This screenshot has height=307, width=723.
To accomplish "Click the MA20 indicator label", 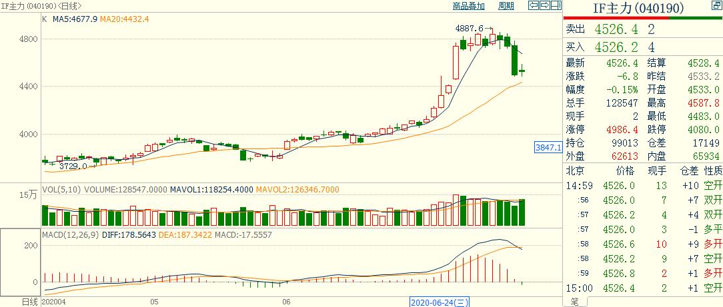I will coord(124,19).
